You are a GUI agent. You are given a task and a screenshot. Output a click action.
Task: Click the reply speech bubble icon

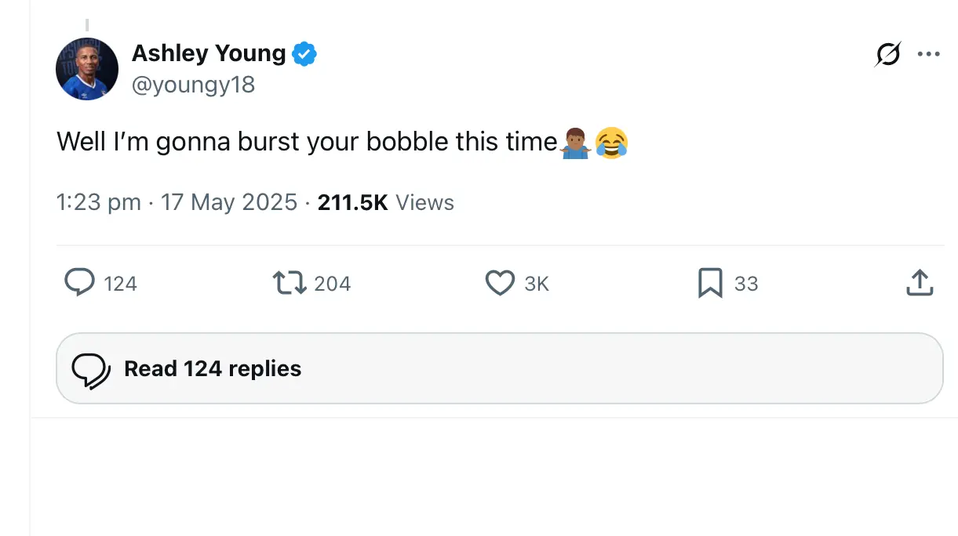79,283
